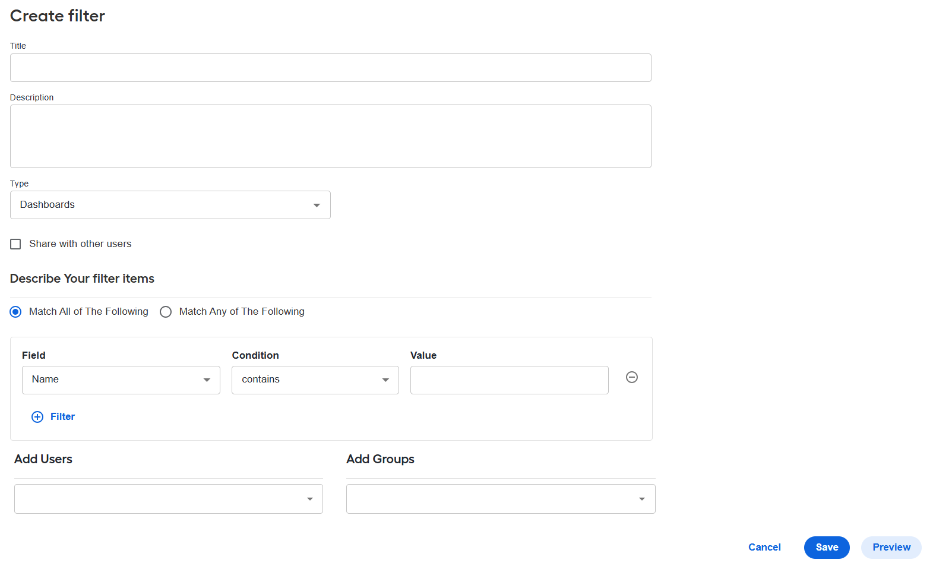The width and height of the screenshot is (936, 566).
Task: Select Match All of The Following radio
Action: click(x=15, y=312)
